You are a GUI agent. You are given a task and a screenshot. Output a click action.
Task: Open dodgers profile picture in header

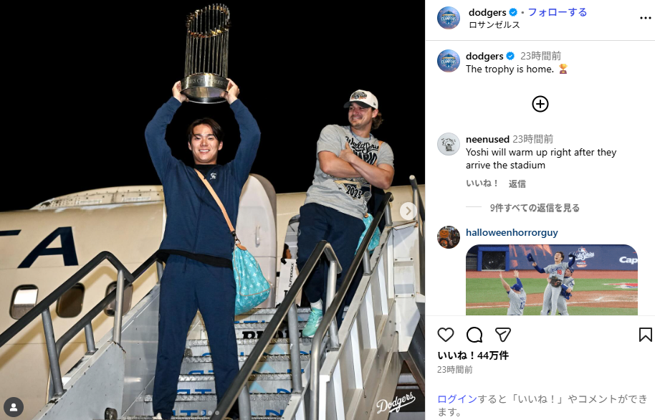pyautogui.click(x=448, y=18)
